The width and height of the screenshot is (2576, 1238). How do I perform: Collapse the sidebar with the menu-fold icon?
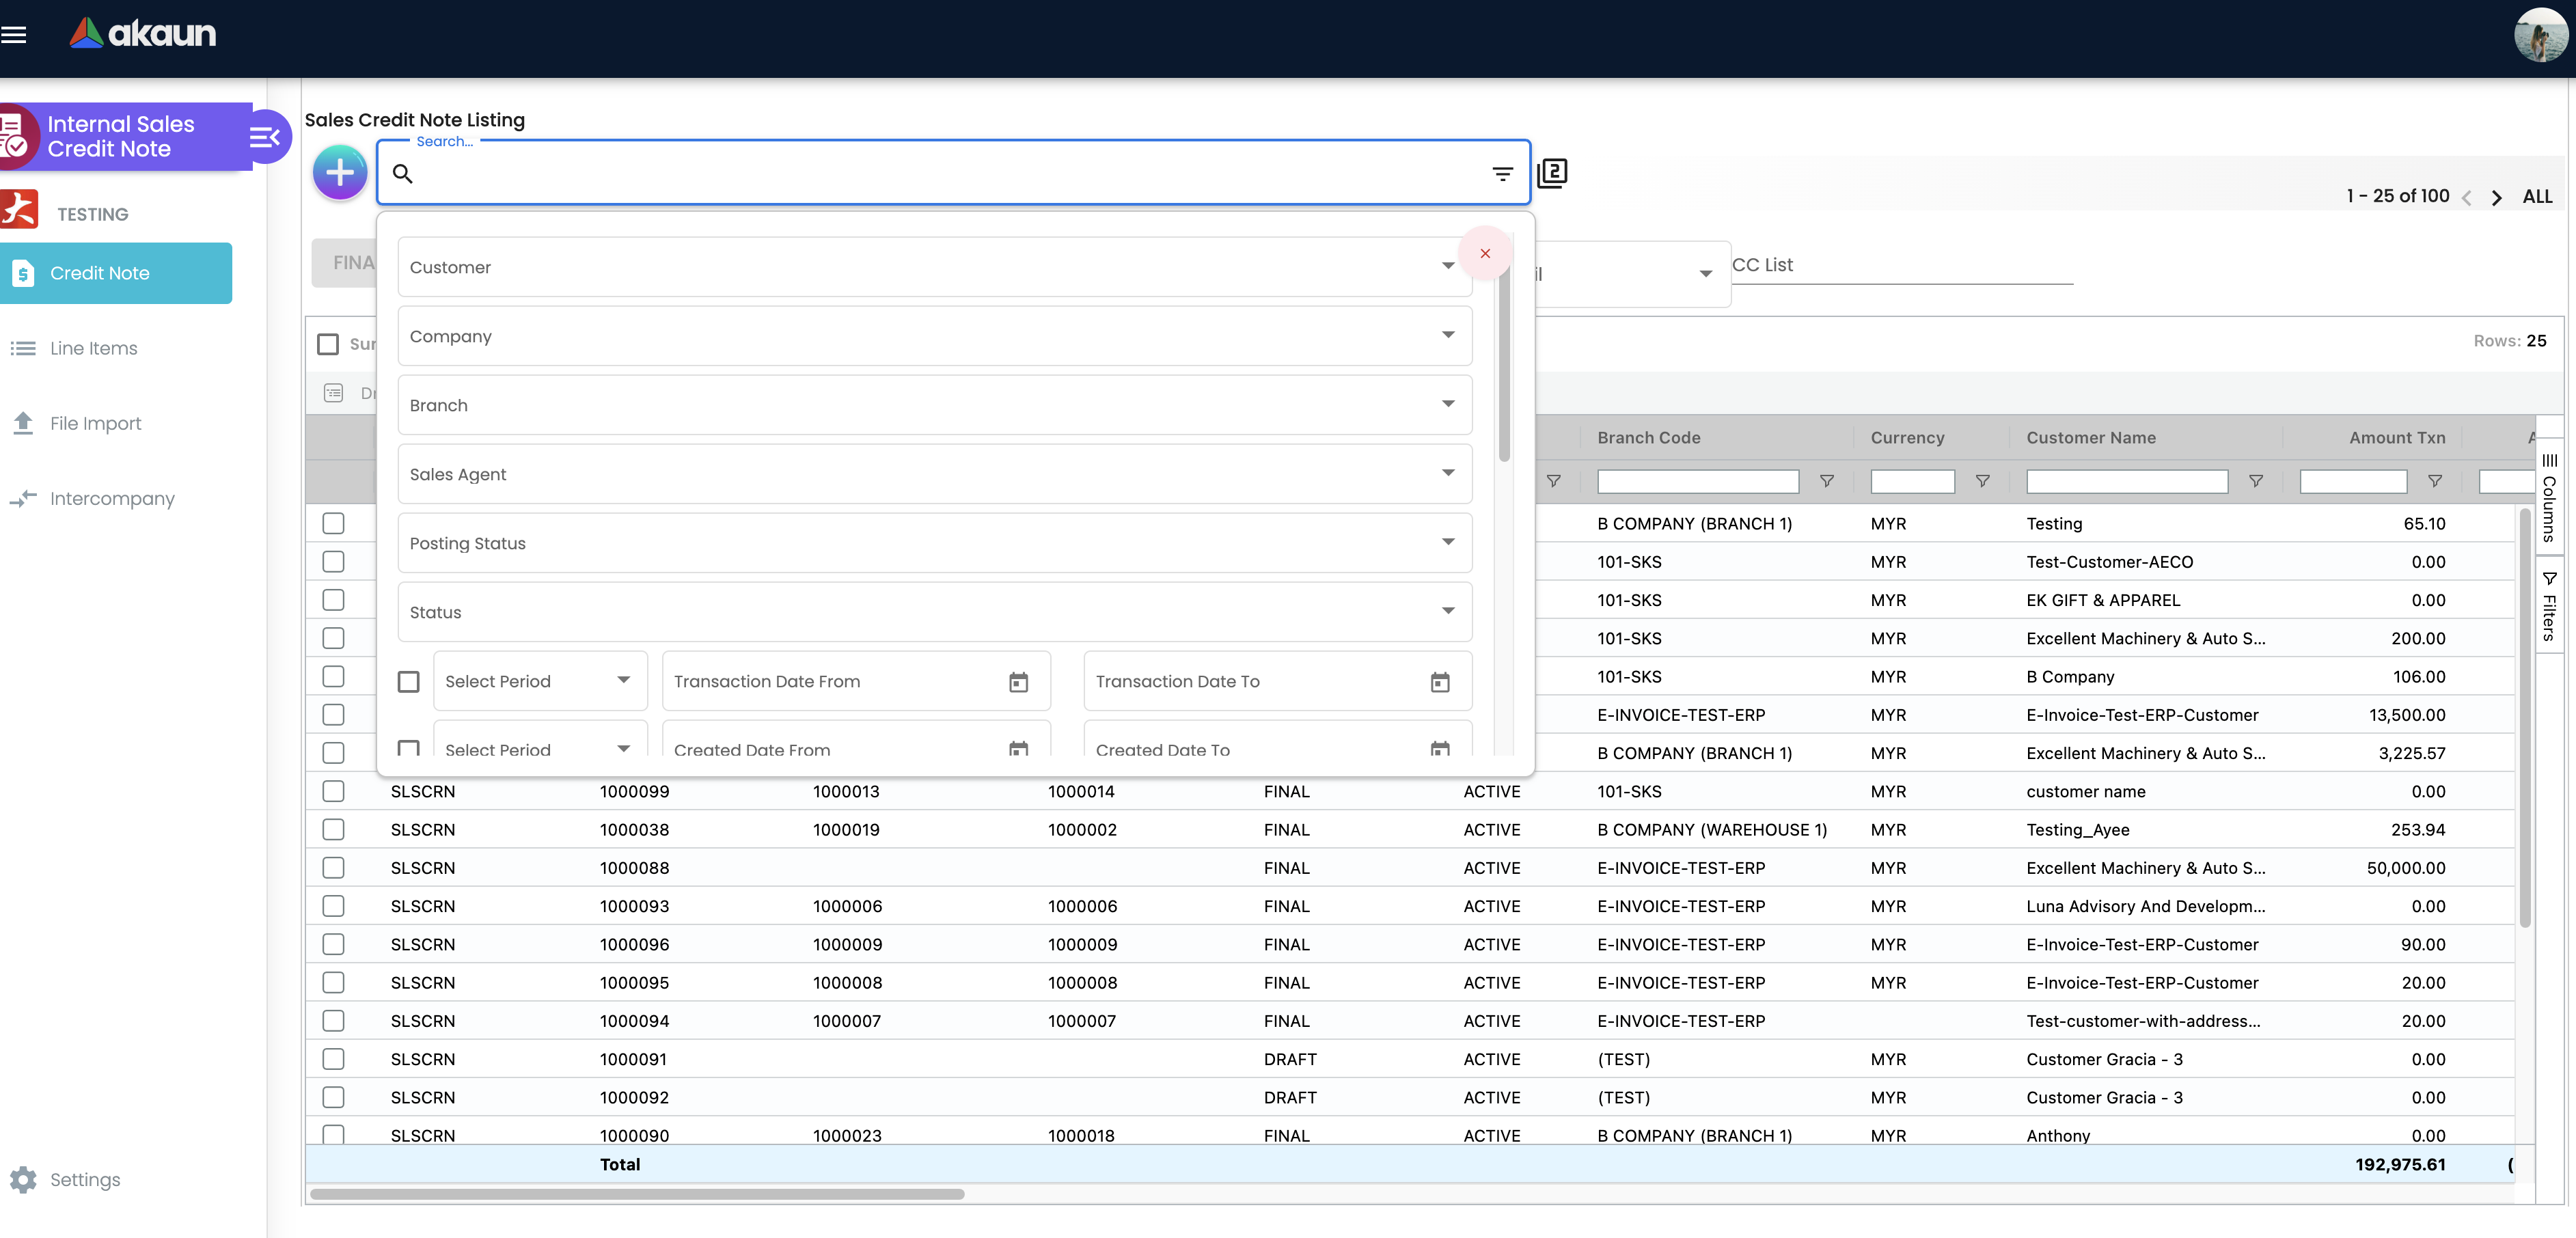click(x=264, y=137)
